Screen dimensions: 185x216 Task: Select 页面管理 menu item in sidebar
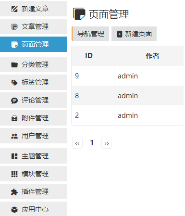point(33,44)
